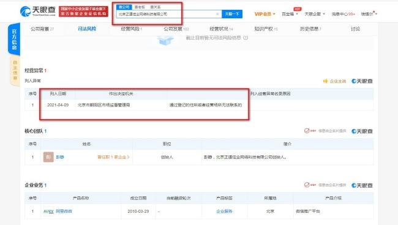
Task: Click the 作出决定机关 column header
Action: pyautogui.click(x=121, y=94)
